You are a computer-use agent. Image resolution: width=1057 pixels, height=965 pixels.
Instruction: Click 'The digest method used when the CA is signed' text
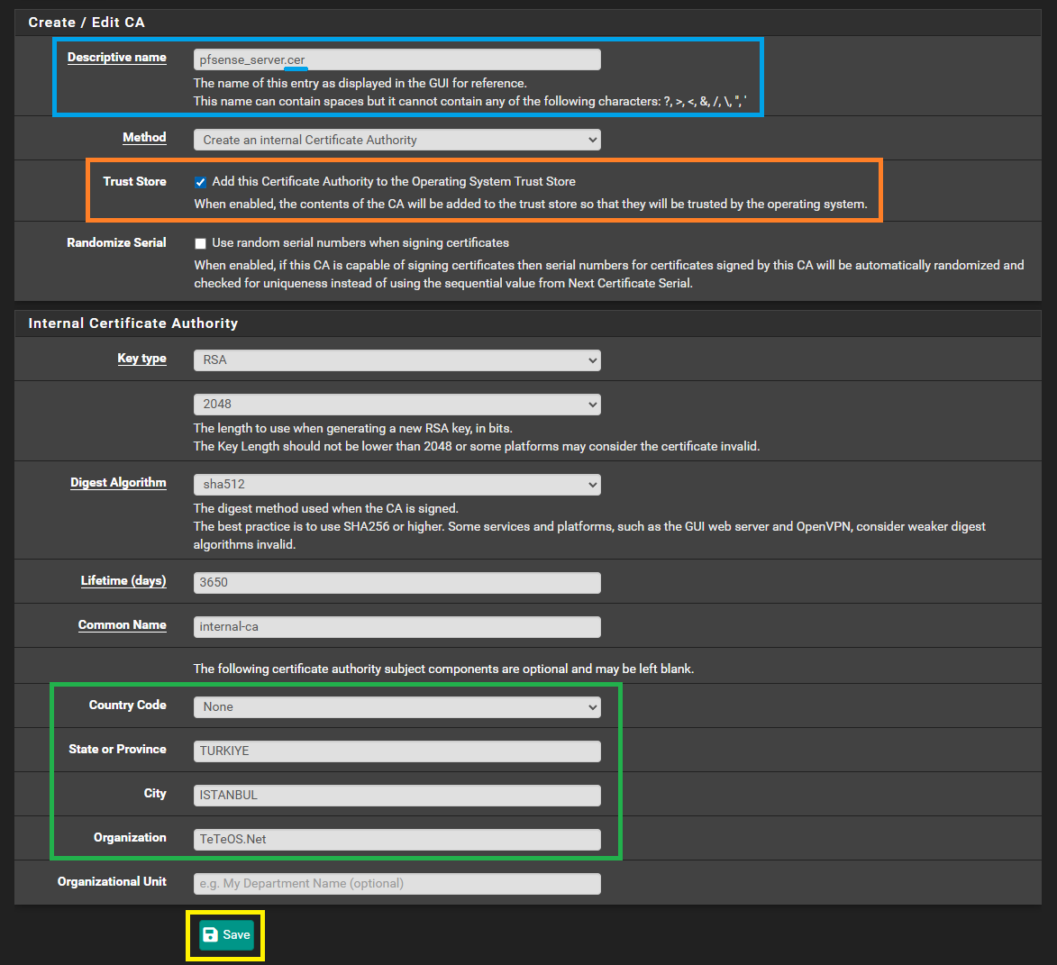point(325,508)
